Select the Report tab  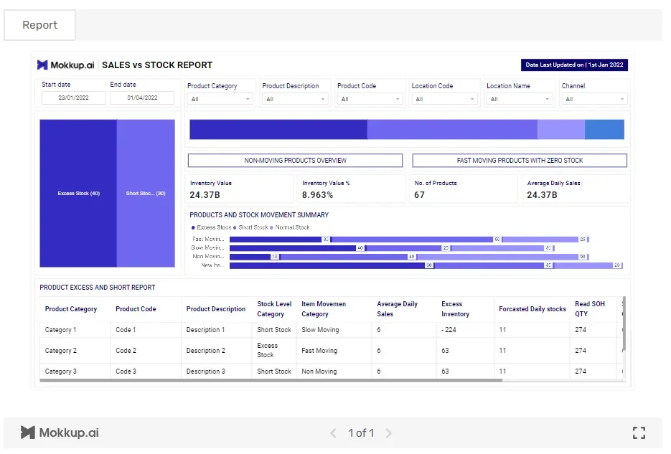tap(39, 25)
